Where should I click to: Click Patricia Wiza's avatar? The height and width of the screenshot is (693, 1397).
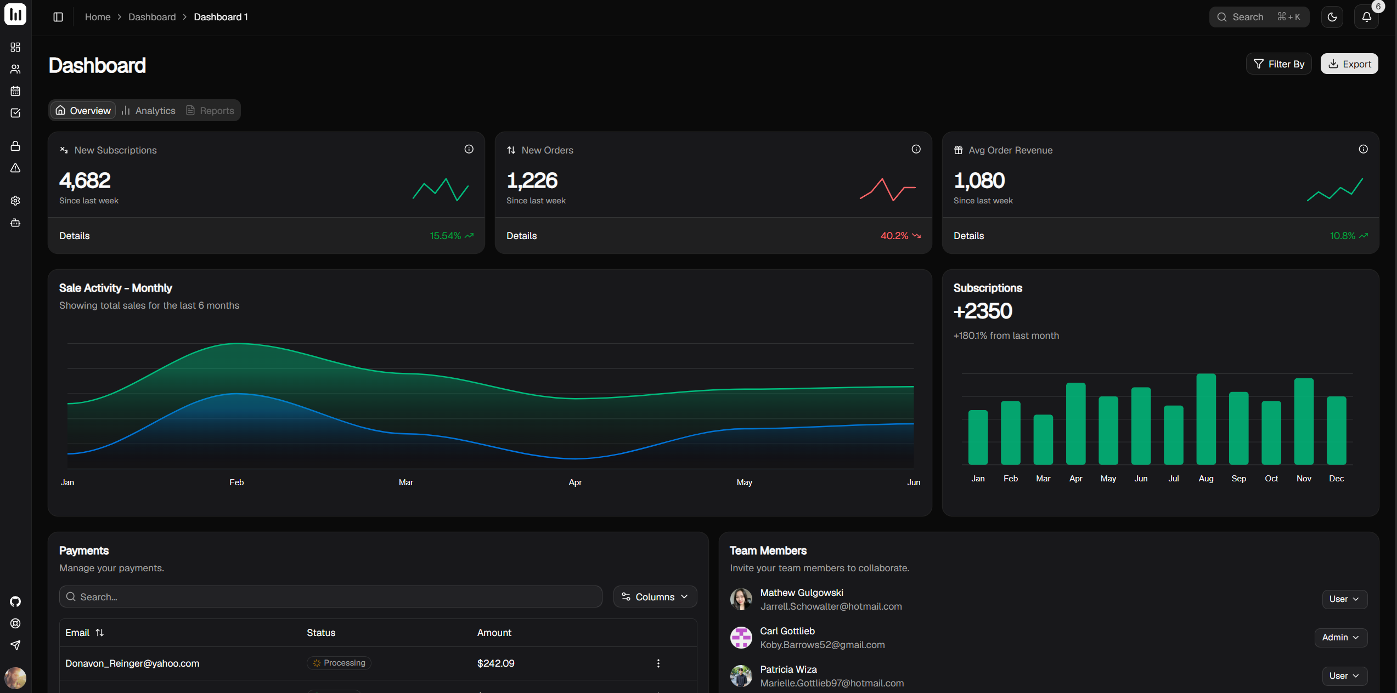[x=741, y=676]
